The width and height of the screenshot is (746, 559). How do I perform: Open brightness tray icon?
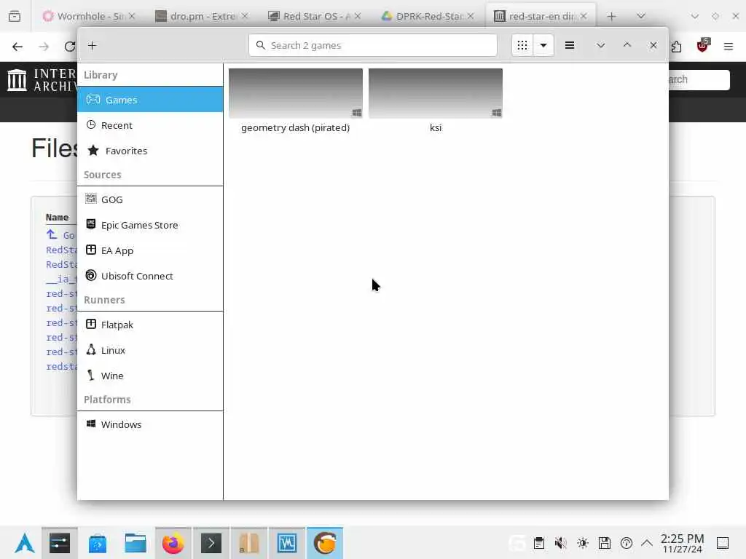coord(583,543)
